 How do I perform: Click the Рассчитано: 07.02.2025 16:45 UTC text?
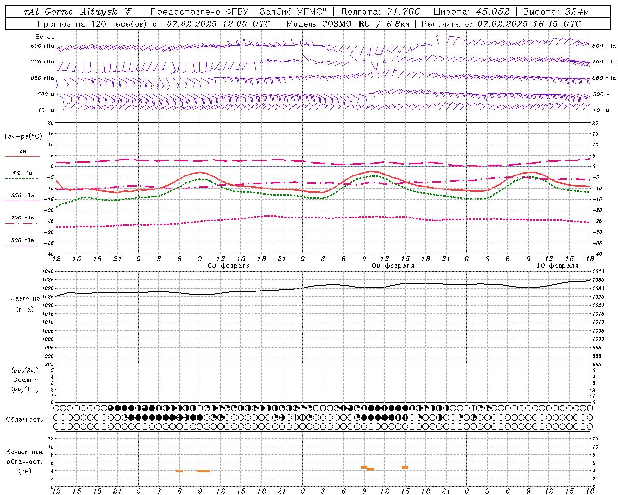[501, 24]
